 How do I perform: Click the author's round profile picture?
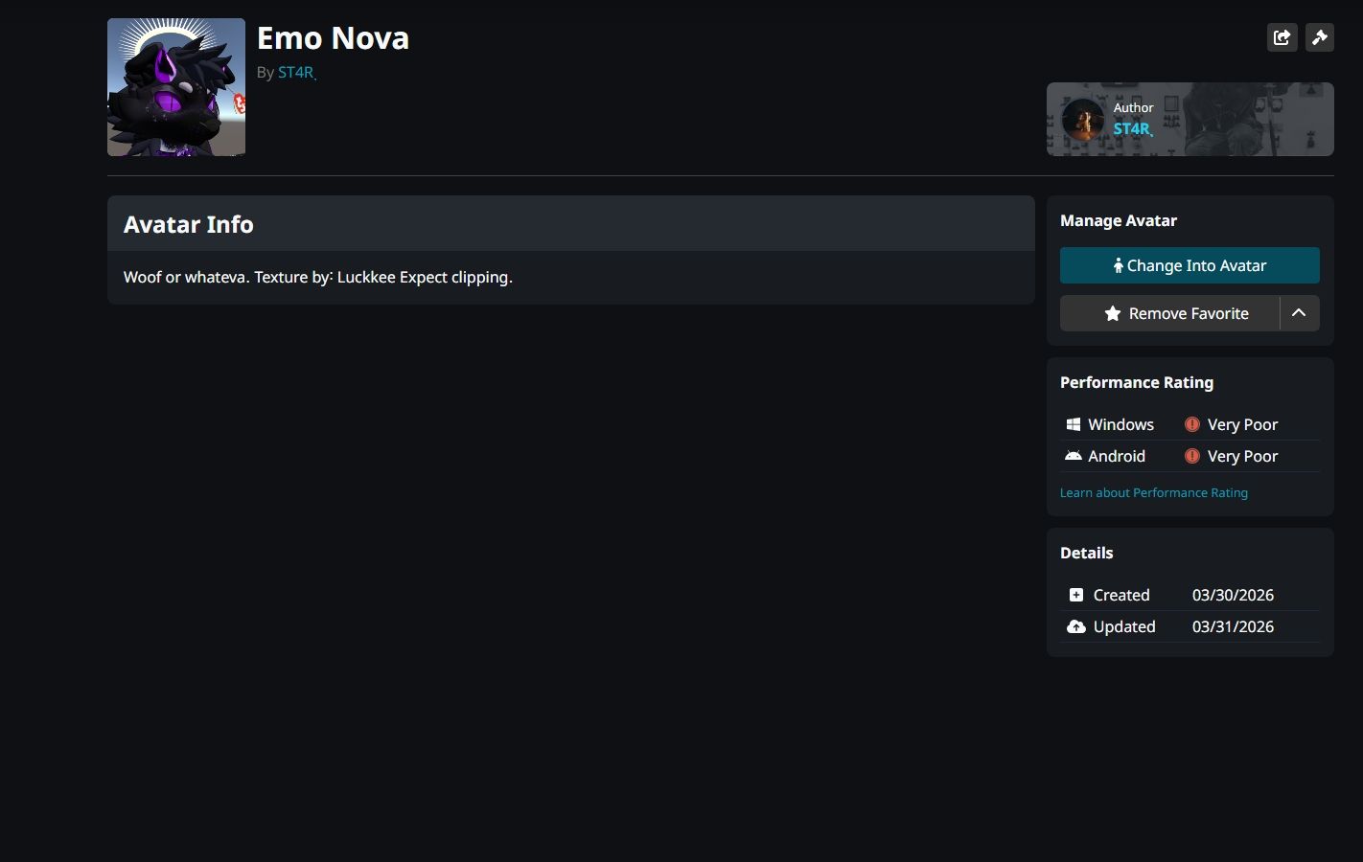[x=1083, y=120]
